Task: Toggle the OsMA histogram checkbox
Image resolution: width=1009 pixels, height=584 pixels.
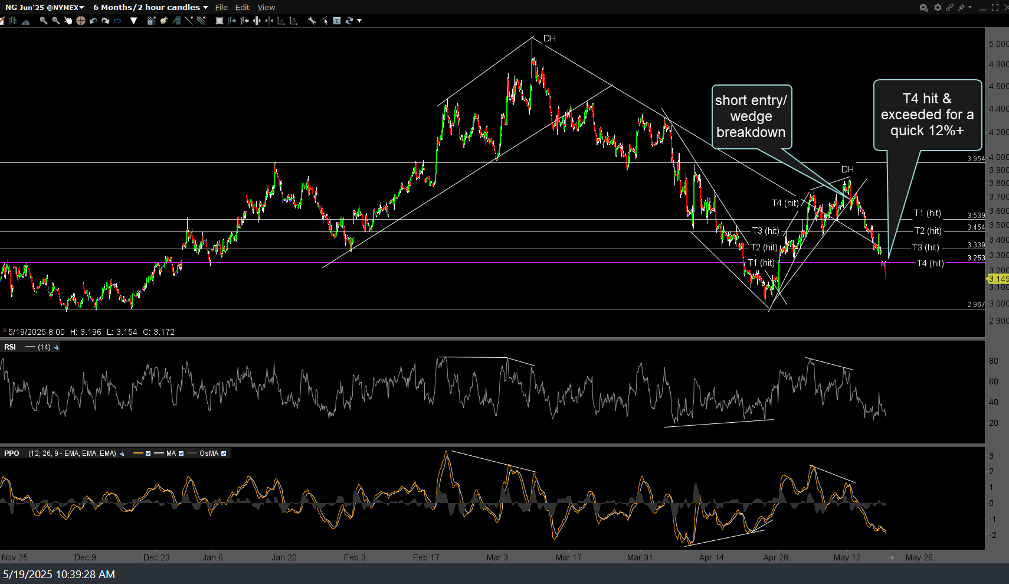Action: click(x=224, y=454)
